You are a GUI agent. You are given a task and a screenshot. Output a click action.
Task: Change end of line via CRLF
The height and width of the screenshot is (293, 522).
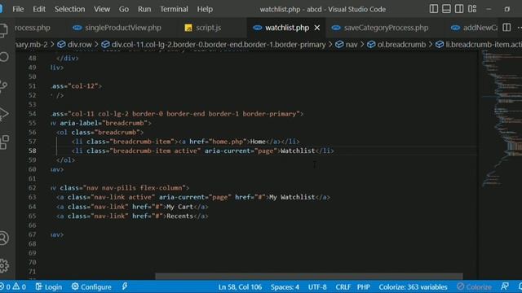point(343,286)
